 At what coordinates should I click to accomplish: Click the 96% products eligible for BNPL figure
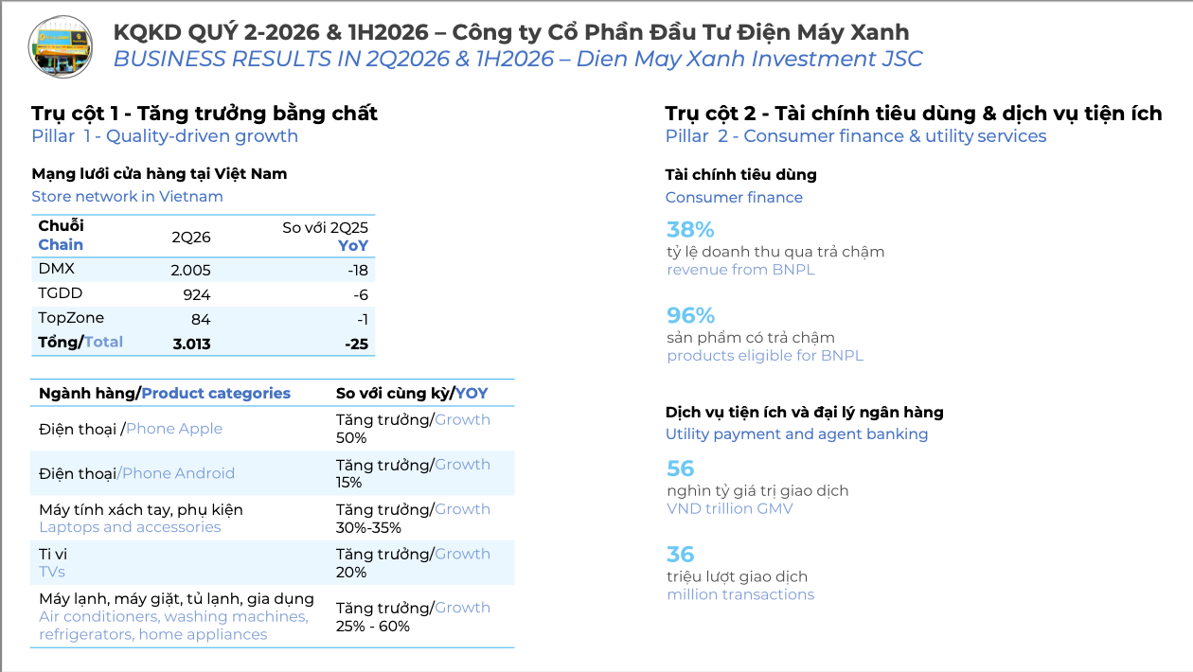[x=690, y=315]
